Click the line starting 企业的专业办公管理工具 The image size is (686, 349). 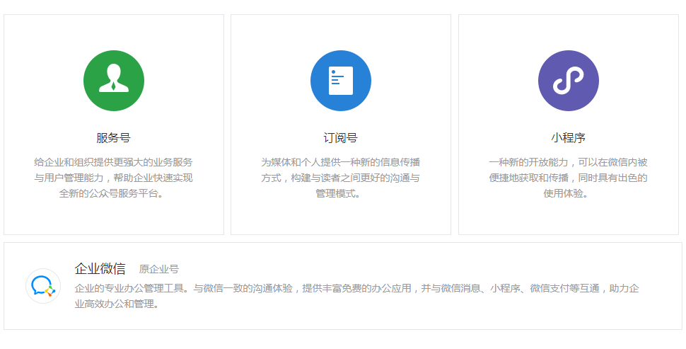pos(356,289)
